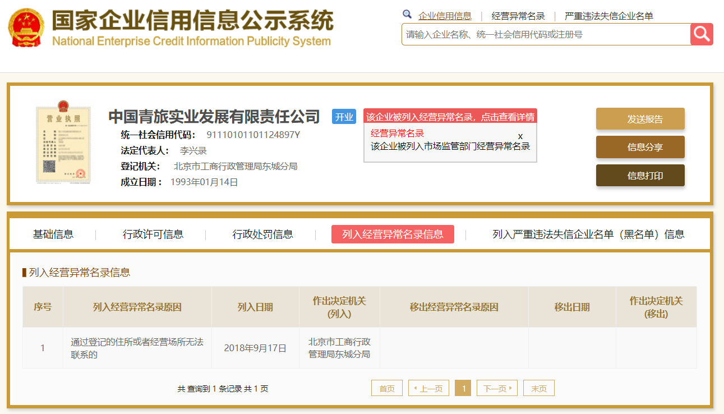Go to first page with 首页

pyautogui.click(x=387, y=388)
